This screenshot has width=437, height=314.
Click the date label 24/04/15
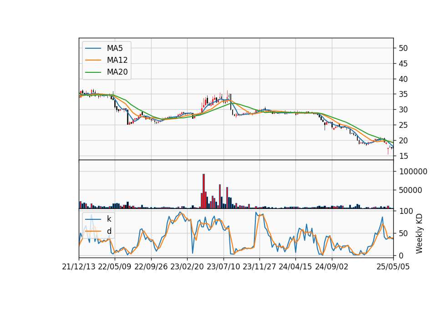click(x=295, y=267)
